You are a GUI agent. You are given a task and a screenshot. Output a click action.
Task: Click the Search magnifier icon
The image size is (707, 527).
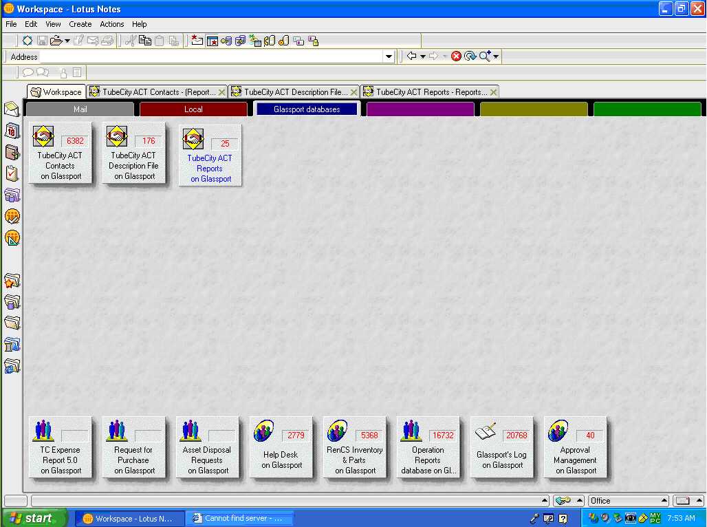pos(485,56)
